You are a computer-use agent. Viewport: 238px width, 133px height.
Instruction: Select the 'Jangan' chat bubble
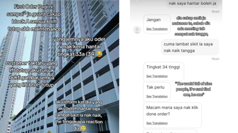(157, 24)
